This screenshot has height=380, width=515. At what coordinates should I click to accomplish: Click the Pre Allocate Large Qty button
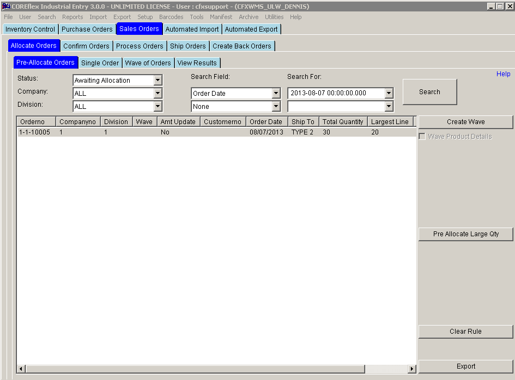pos(466,234)
